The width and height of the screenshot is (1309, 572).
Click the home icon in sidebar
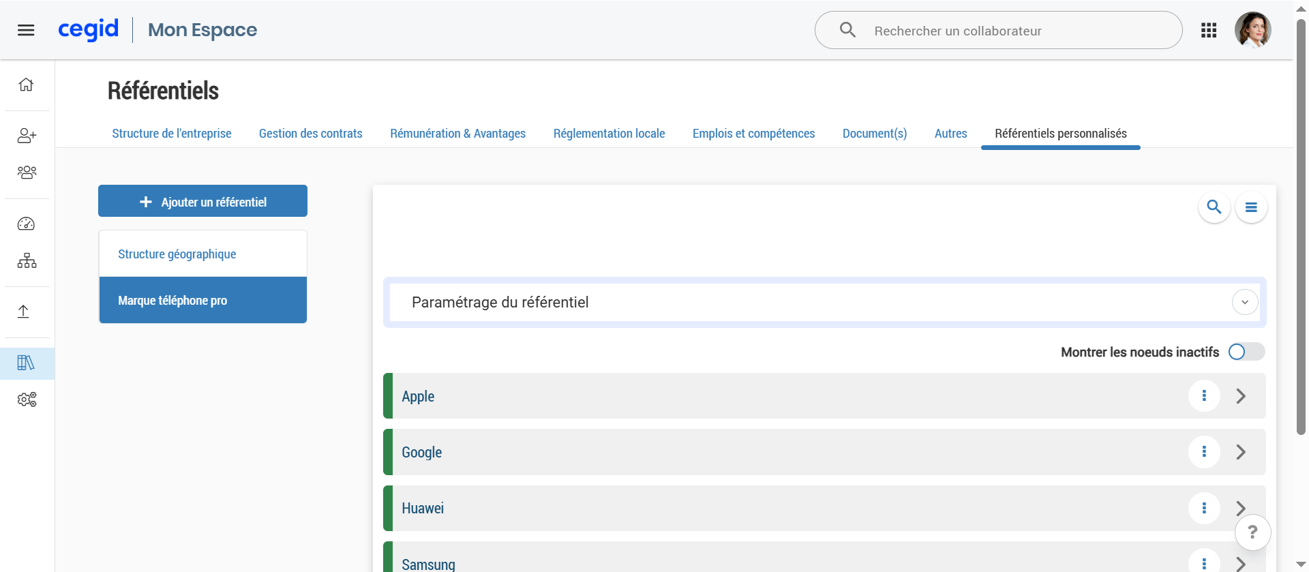pos(26,85)
